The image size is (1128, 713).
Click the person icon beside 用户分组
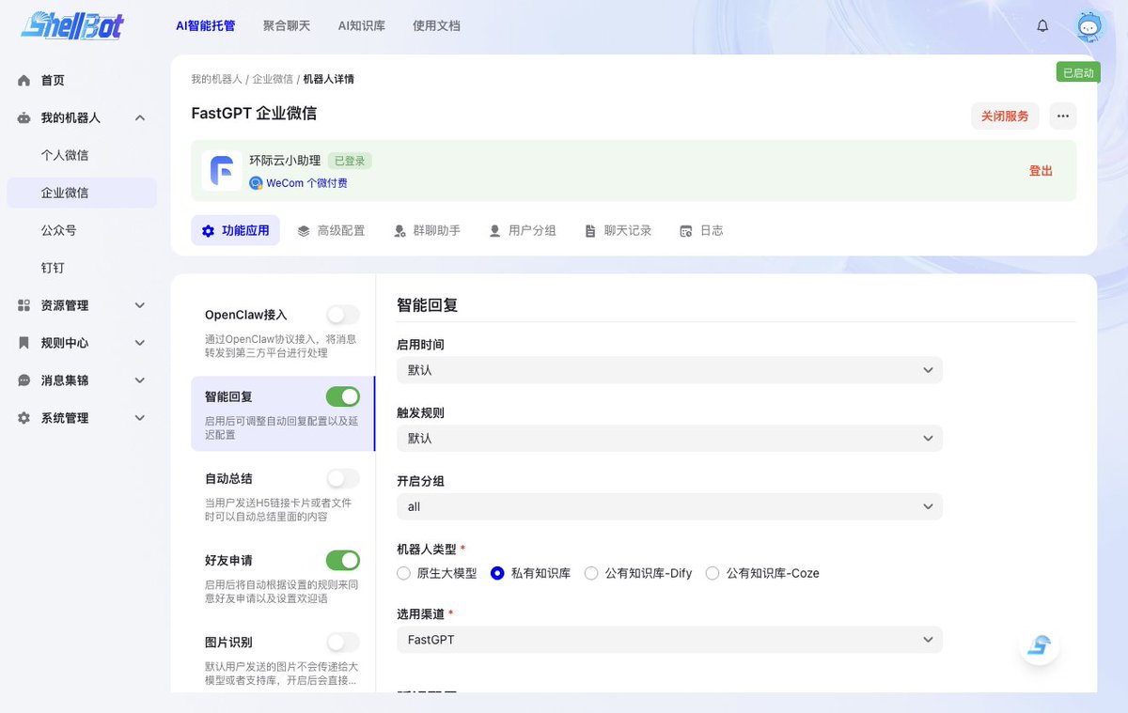(494, 231)
